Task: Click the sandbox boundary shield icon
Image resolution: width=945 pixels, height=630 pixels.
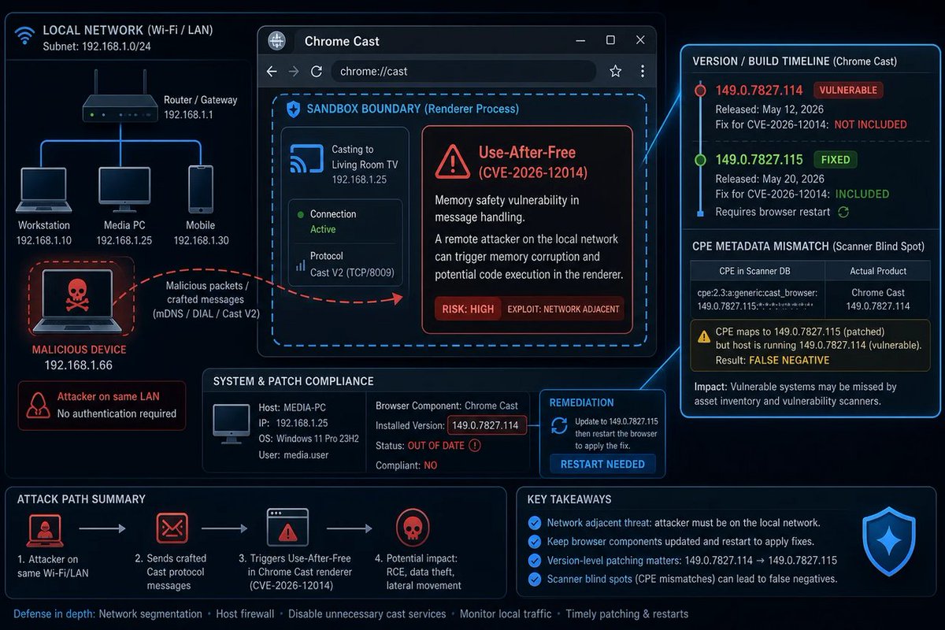Action: click(x=293, y=109)
